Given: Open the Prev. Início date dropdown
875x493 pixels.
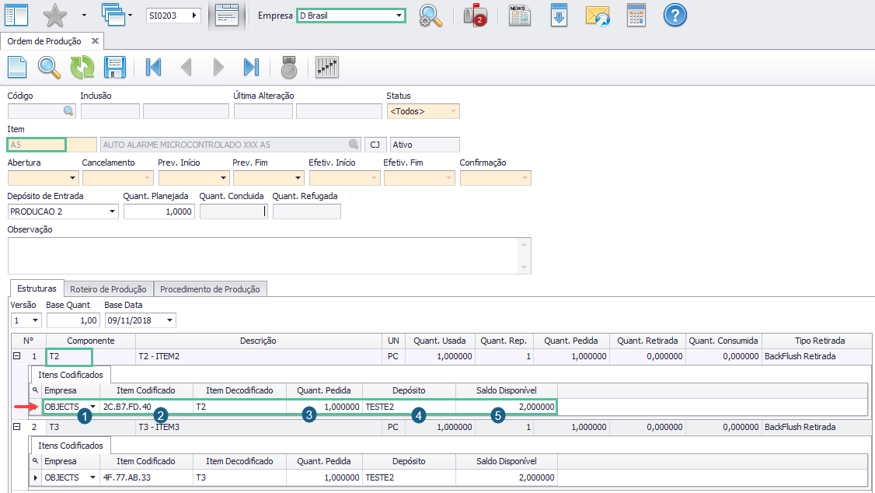Looking at the screenshot, I should pyautogui.click(x=223, y=178).
